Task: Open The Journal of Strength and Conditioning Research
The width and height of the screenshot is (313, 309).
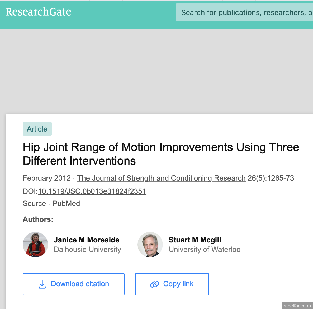Action: (161, 178)
